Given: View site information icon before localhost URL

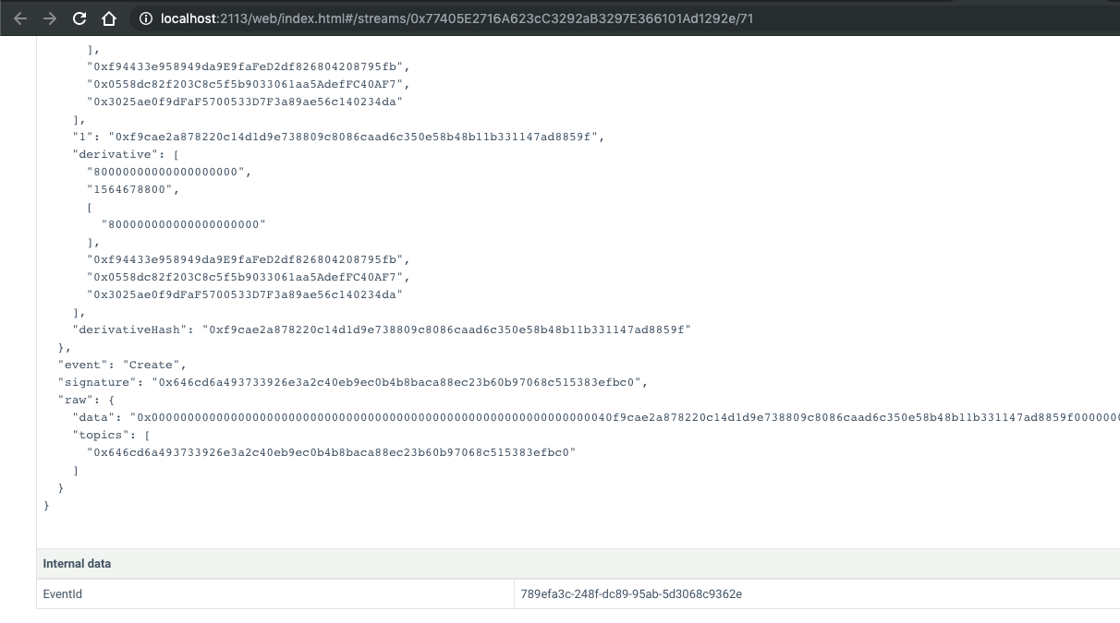Looking at the screenshot, I should (x=145, y=18).
